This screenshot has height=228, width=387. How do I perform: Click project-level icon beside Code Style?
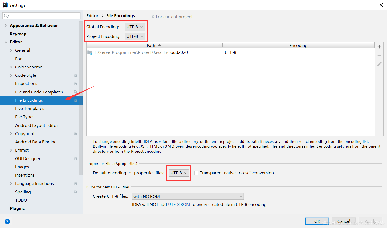75,75
